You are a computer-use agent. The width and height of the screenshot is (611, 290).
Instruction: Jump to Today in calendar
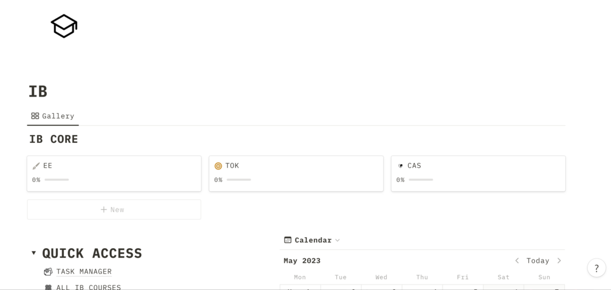pos(537,261)
